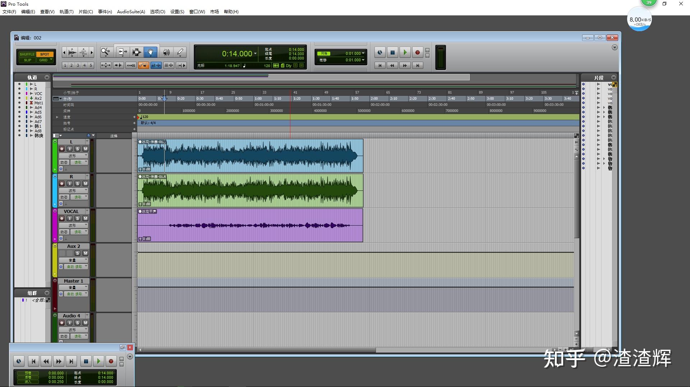This screenshot has height=387, width=690.
Task: Enable GRID edit mode
Action: (45, 60)
